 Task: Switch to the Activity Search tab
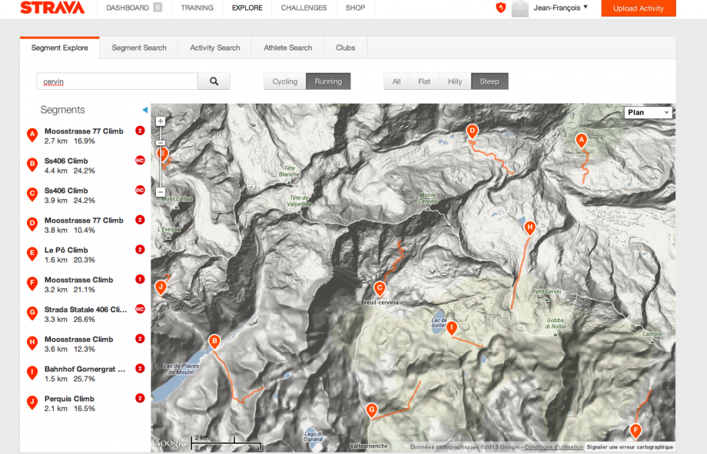click(x=215, y=48)
